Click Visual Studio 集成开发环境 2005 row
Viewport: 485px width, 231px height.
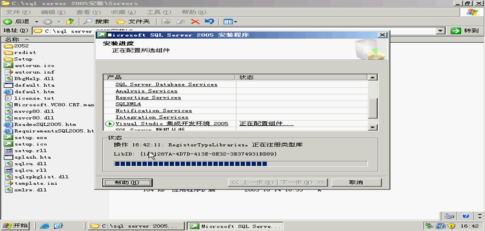pos(236,124)
